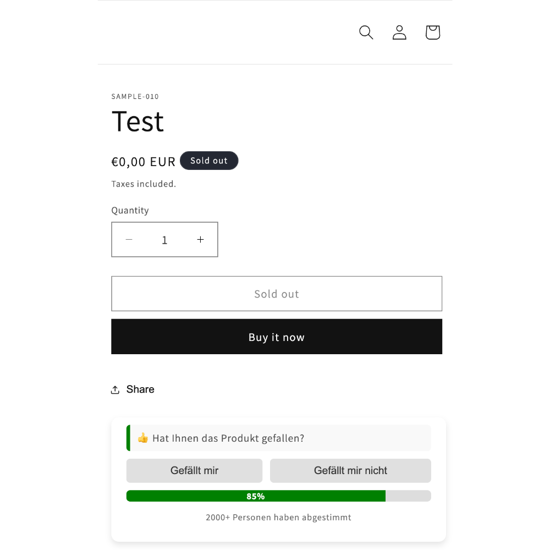Screen dimensions: 550x550
Task: Open the search magnifier icon
Action: (366, 32)
